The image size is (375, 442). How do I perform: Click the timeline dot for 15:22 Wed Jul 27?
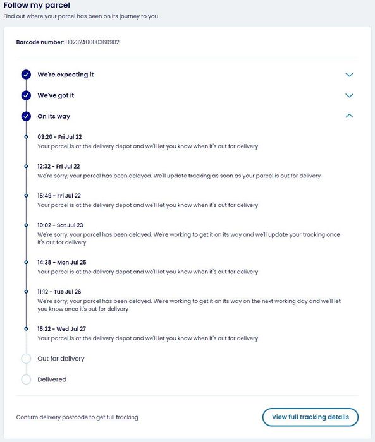pyautogui.click(x=26, y=329)
